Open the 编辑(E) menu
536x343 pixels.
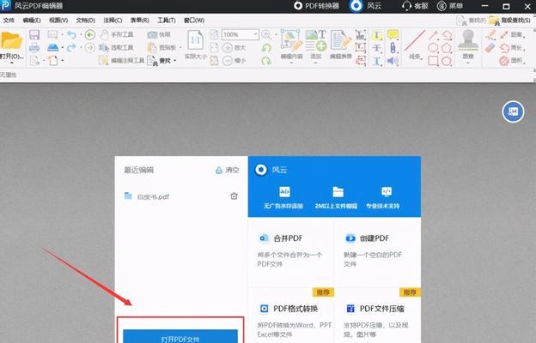[x=32, y=21]
